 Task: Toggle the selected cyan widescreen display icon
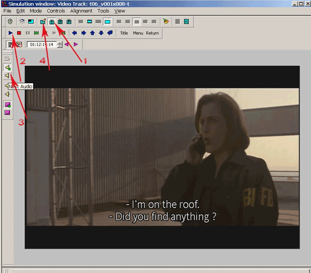[x=107, y=22]
